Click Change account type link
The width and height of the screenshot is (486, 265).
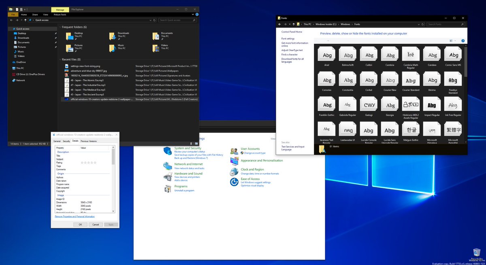tap(255, 153)
